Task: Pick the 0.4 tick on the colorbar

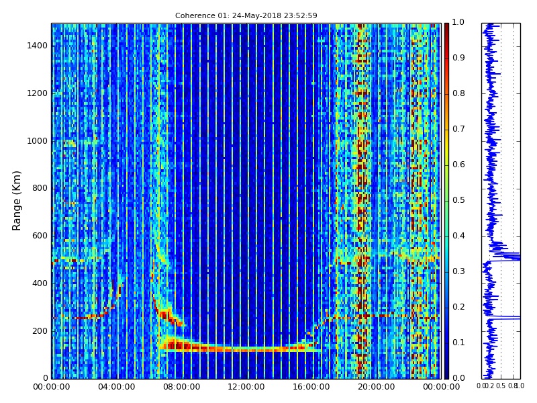Action: pos(458,236)
